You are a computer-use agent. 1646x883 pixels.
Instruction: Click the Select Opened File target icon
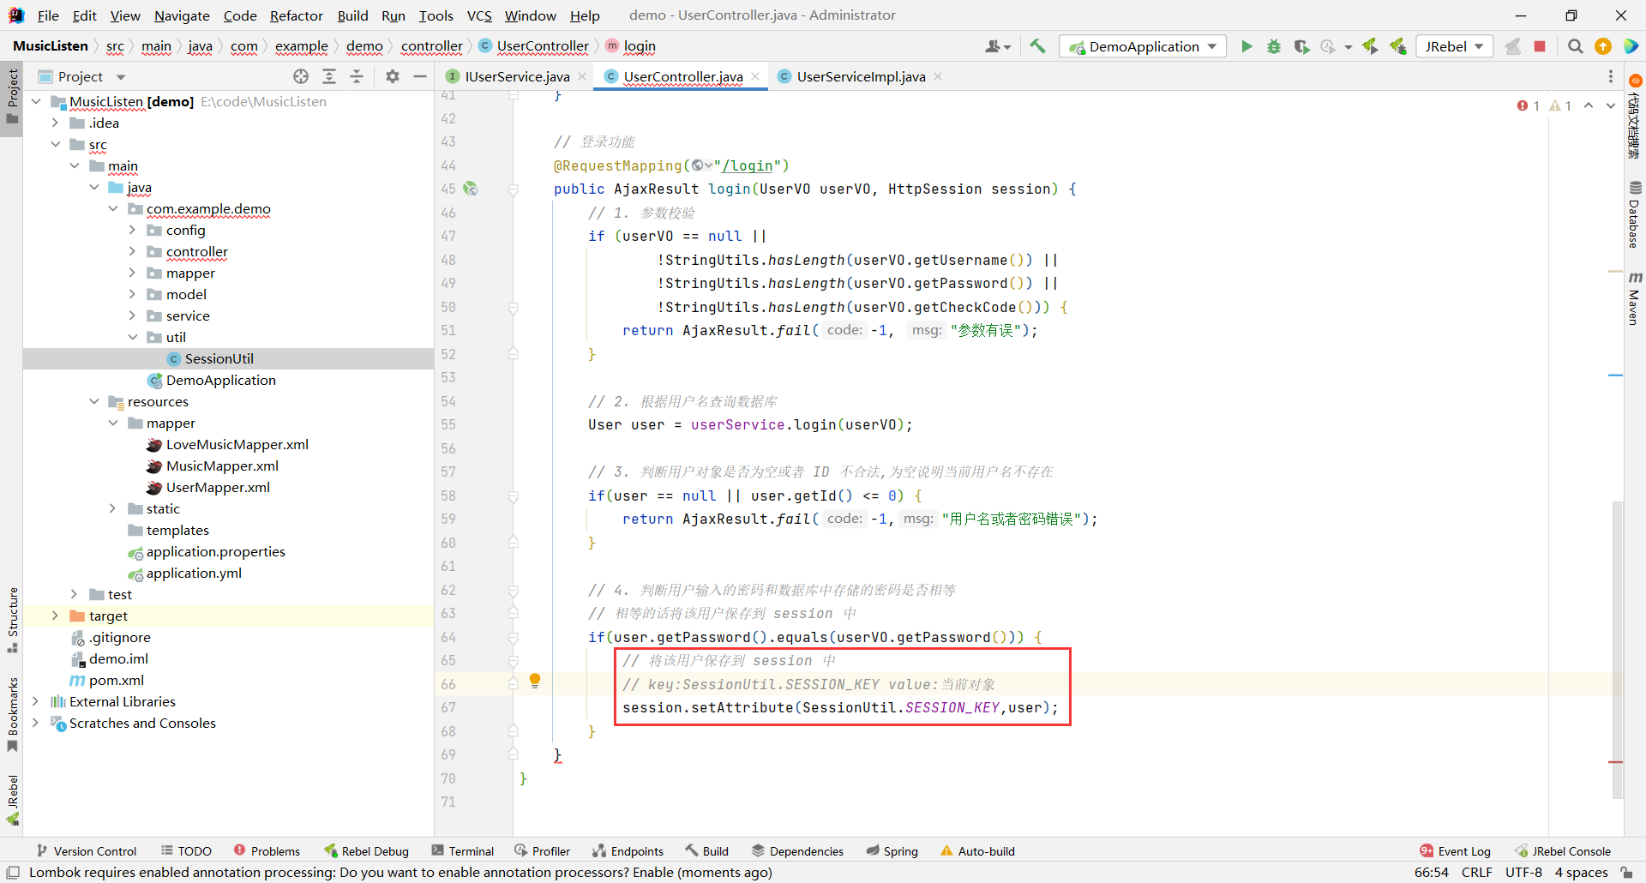click(301, 76)
